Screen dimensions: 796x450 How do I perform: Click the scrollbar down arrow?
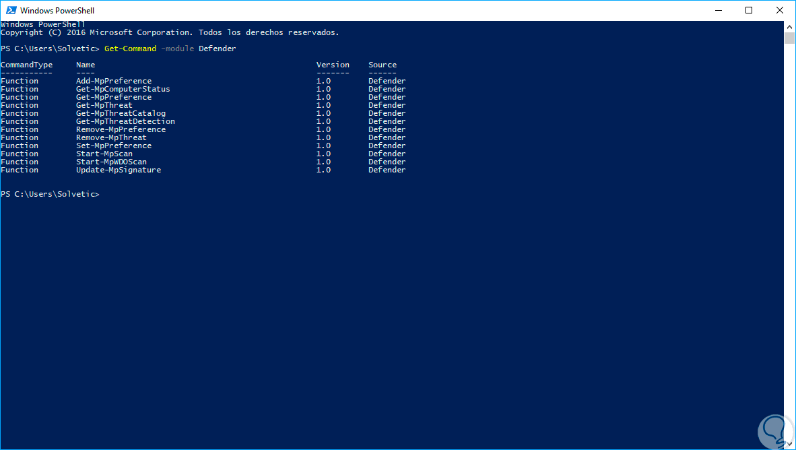pos(789,445)
